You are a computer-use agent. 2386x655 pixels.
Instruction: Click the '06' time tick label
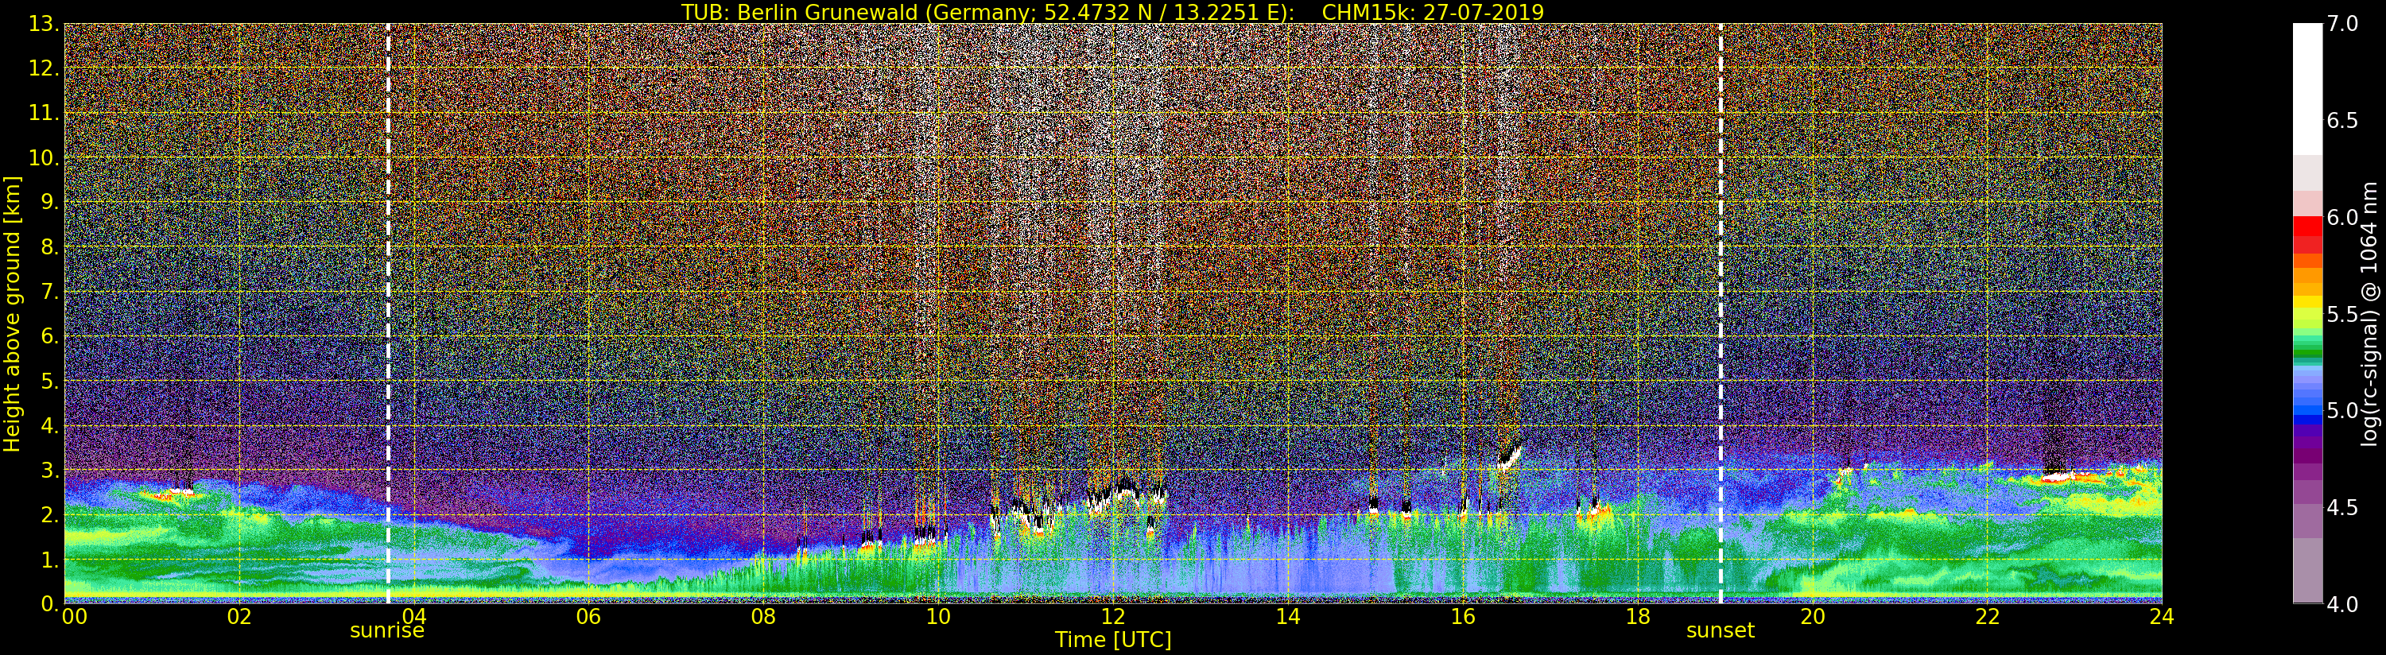(589, 617)
